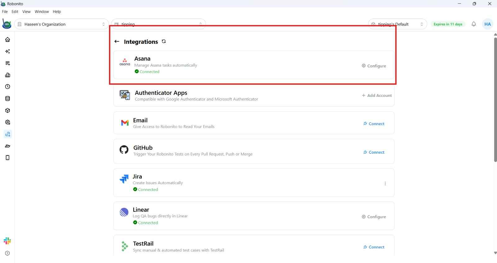Click 'Give Access to Robonito to Read Your Emails'

[x=174, y=126]
